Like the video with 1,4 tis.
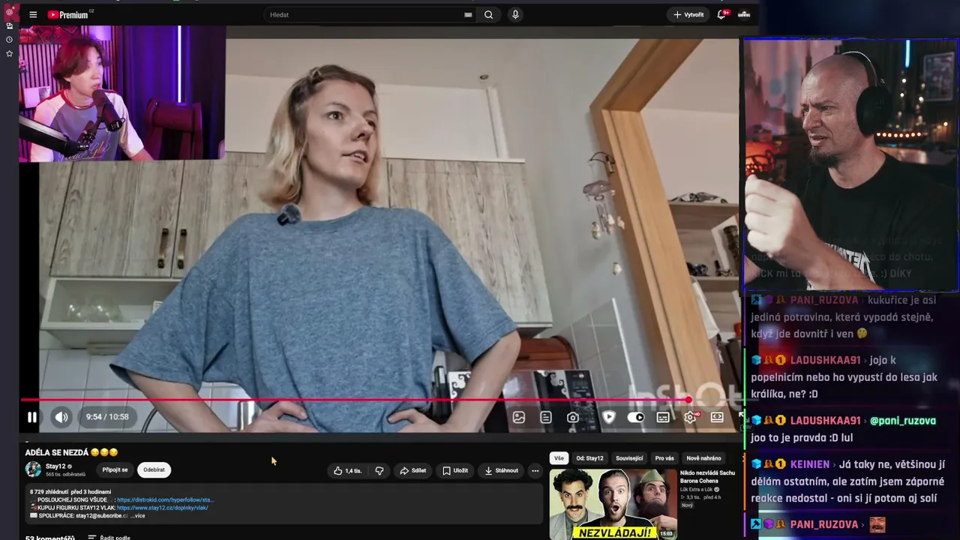 (x=347, y=471)
